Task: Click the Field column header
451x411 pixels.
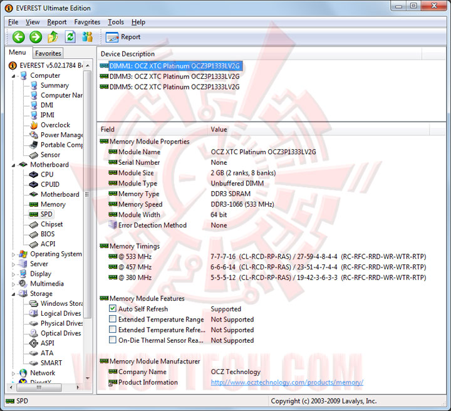Action: (x=152, y=130)
